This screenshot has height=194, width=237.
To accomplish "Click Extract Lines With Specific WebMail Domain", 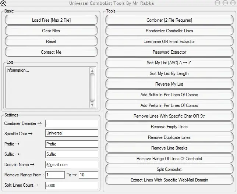I will [x=169, y=180].
